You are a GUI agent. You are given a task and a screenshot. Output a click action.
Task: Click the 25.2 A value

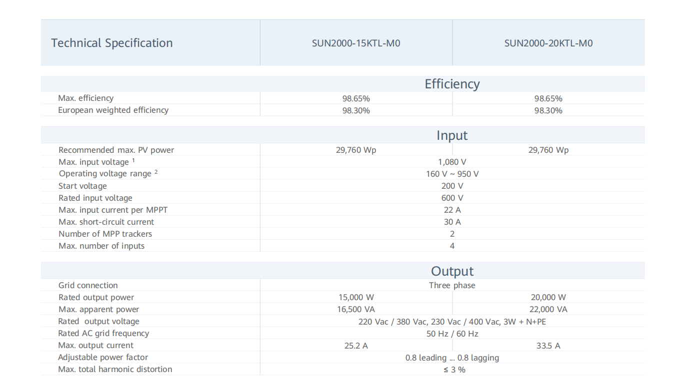point(356,346)
